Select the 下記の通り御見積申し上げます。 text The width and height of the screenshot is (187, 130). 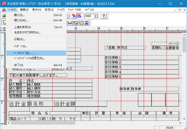[x=38, y=75]
